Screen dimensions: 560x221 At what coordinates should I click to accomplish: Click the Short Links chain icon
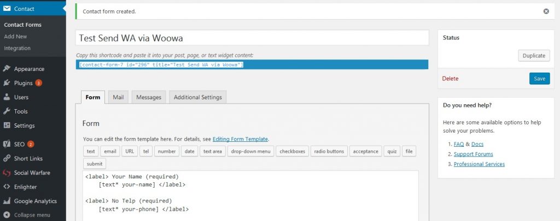[x=7, y=159]
